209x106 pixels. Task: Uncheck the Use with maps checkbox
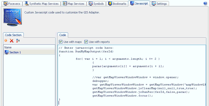pyautogui.click(x=61, y=42)
